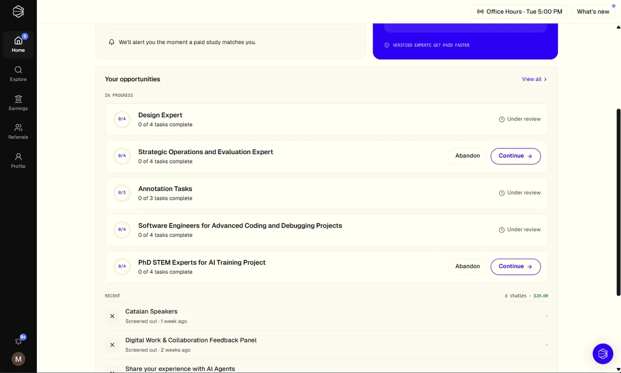Click the 6 studies · $20.00 summary
The height and width of the screenshot is (373, 621).
[x=526, y=296]
